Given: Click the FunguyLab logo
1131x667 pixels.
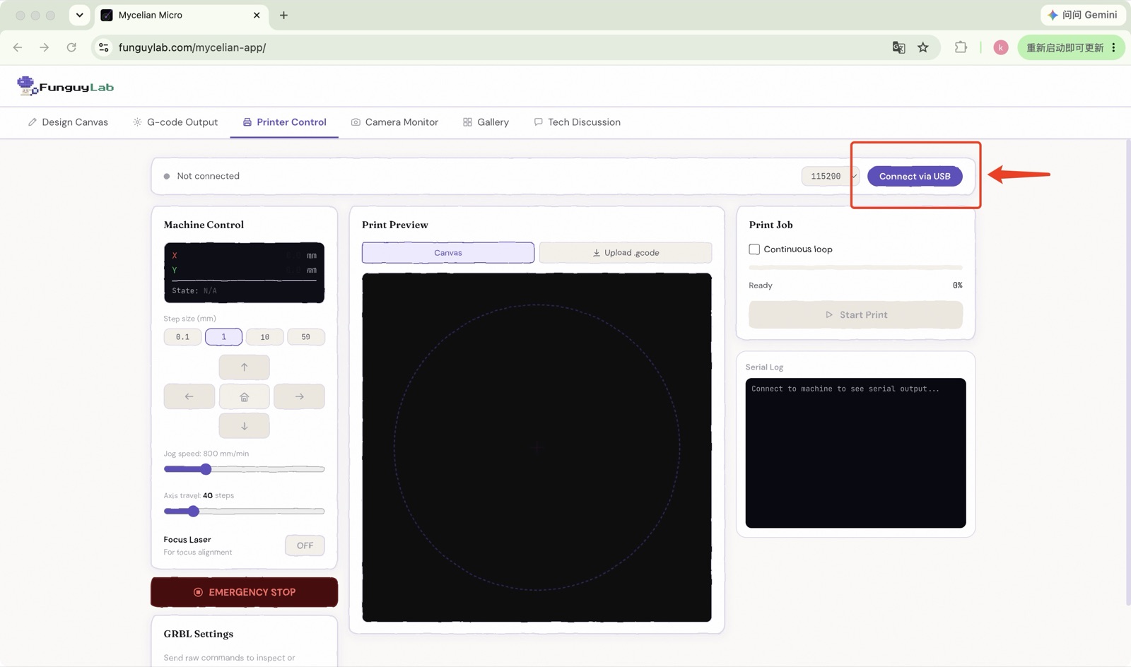Looking at the screenshot, I should [65, 86].
